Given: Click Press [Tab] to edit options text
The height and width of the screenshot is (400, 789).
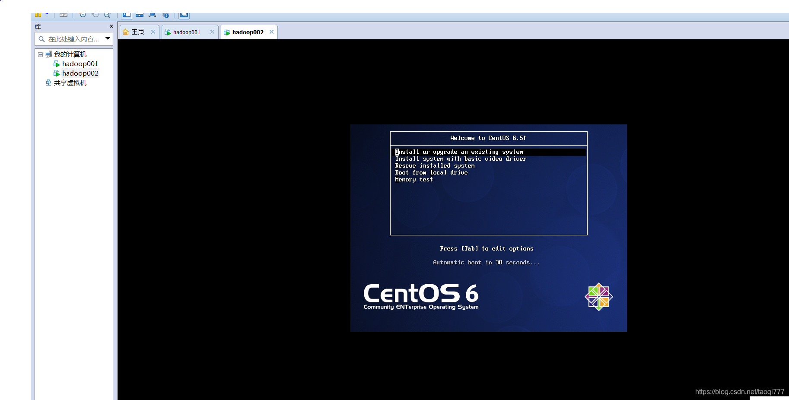Looking at the screenshot, I should (487, 249).
